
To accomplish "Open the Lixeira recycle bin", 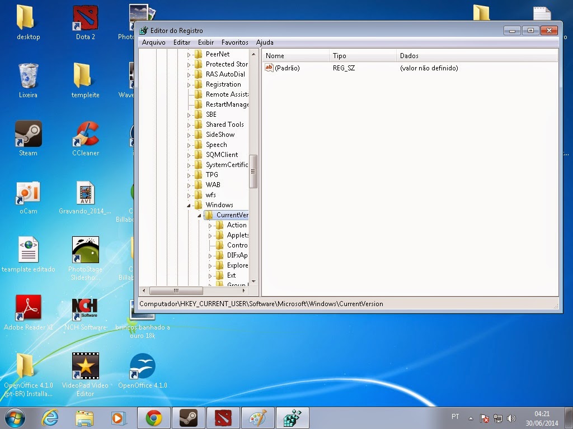I will (28, 80).
